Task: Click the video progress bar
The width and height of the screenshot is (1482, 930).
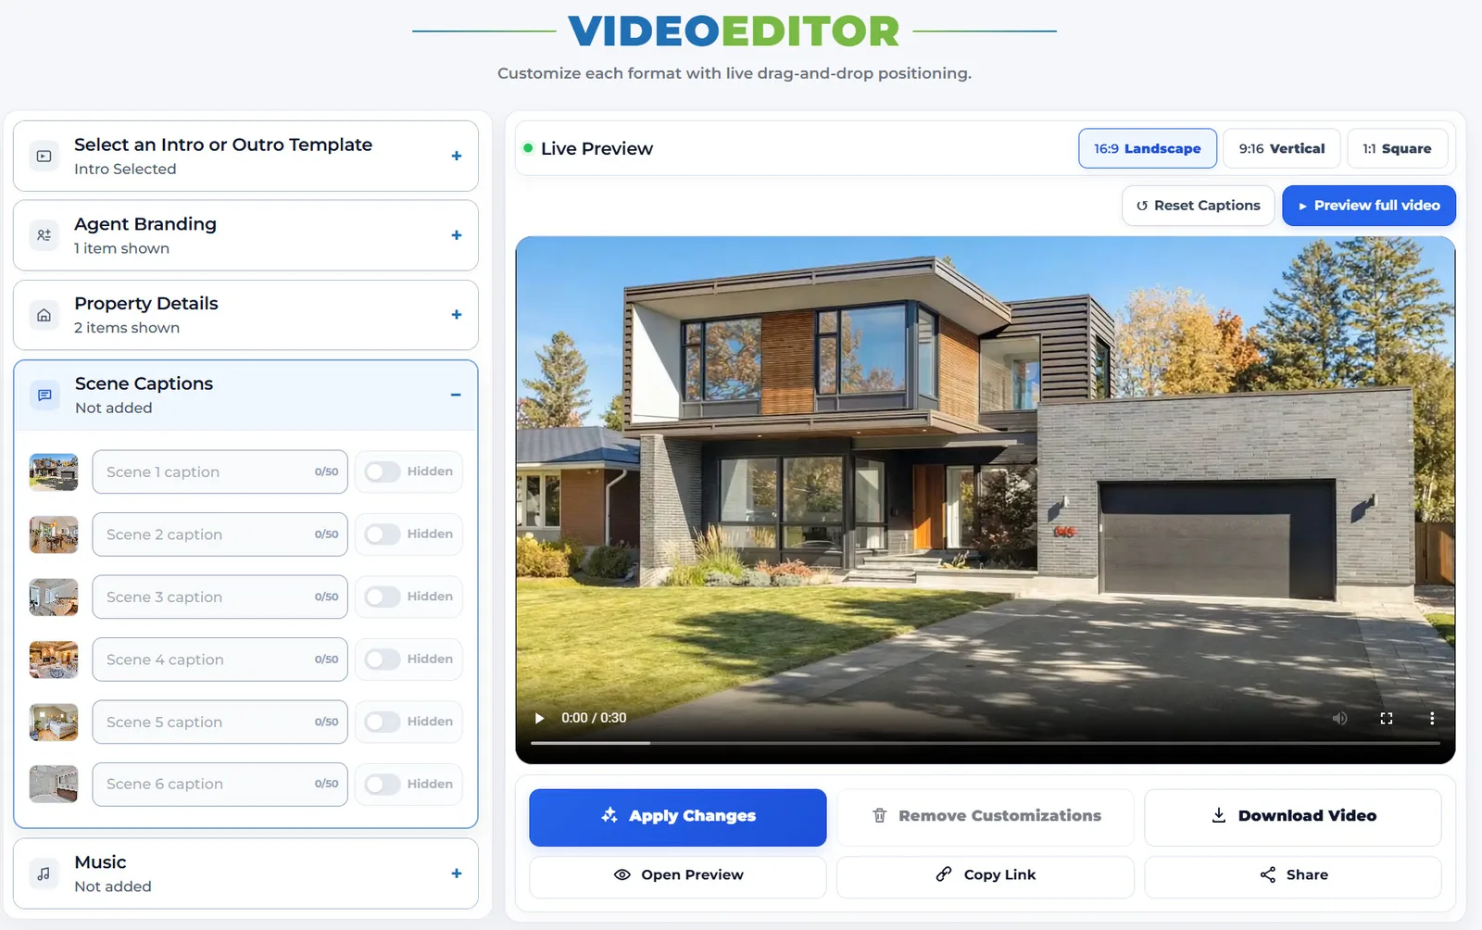Action: pyautogui.click(x=986, y=743)
